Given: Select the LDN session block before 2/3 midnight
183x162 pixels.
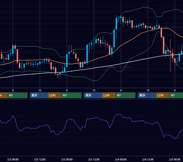Looking at the screenshot, I should [55, 95].
